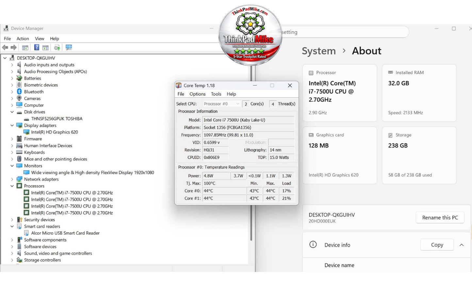Expand the Computer node in Device Manager
Image resolution: width=472 pixels, height=296 pixels.
pos(12,105)
